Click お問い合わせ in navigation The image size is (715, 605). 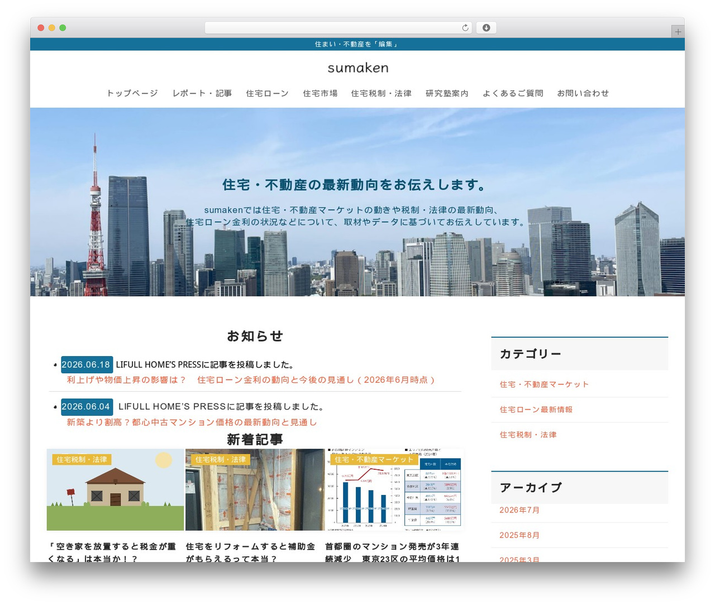(x=583, y=93)
